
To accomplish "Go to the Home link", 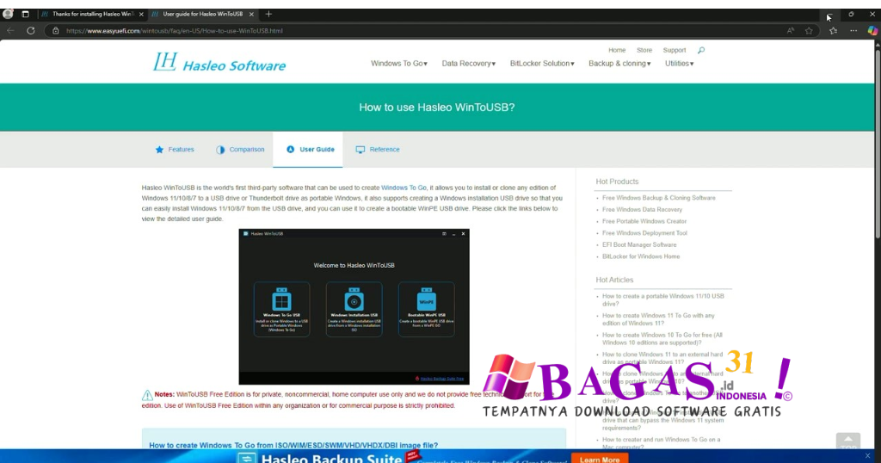I will click(x=617, y=50).
